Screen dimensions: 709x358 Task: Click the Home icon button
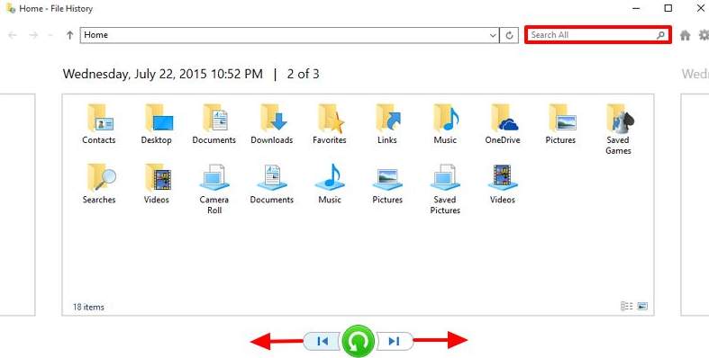[685, 35]
